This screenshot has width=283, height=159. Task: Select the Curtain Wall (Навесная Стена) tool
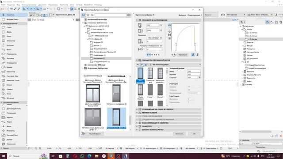tap(14, 80)
